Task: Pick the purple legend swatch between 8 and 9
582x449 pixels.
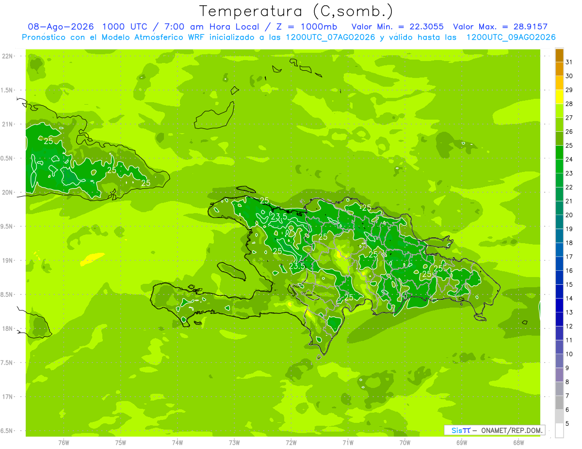Action: [559, 375]
